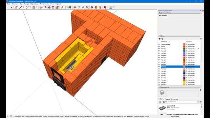Select the arrow Select tool
Image resolution: width=210 pixels, height=118 pixels.
click(11, 7)
